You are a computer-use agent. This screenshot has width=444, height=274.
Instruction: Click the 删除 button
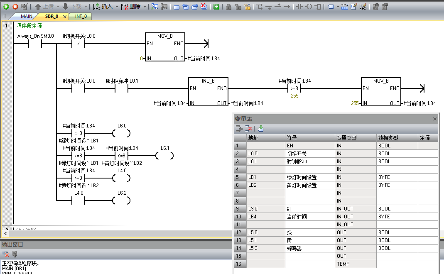tap(131, 7)
